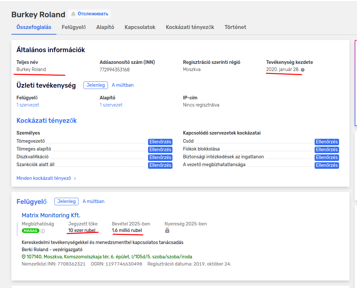The image size is (357, 288).
Task: Click Ellenőrzés button for Szankciók alatt áll
Action: pyautogui.click(x=160, y=165)
